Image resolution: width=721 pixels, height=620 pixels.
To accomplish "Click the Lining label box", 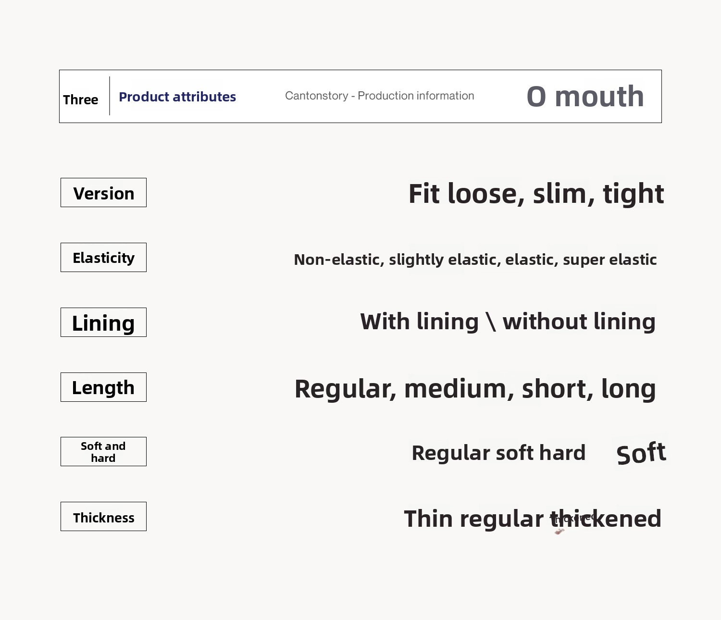I will point(103,322).
